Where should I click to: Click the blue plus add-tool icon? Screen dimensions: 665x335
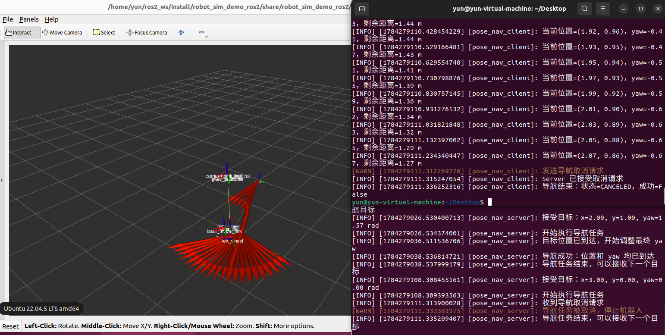(181, 32)
